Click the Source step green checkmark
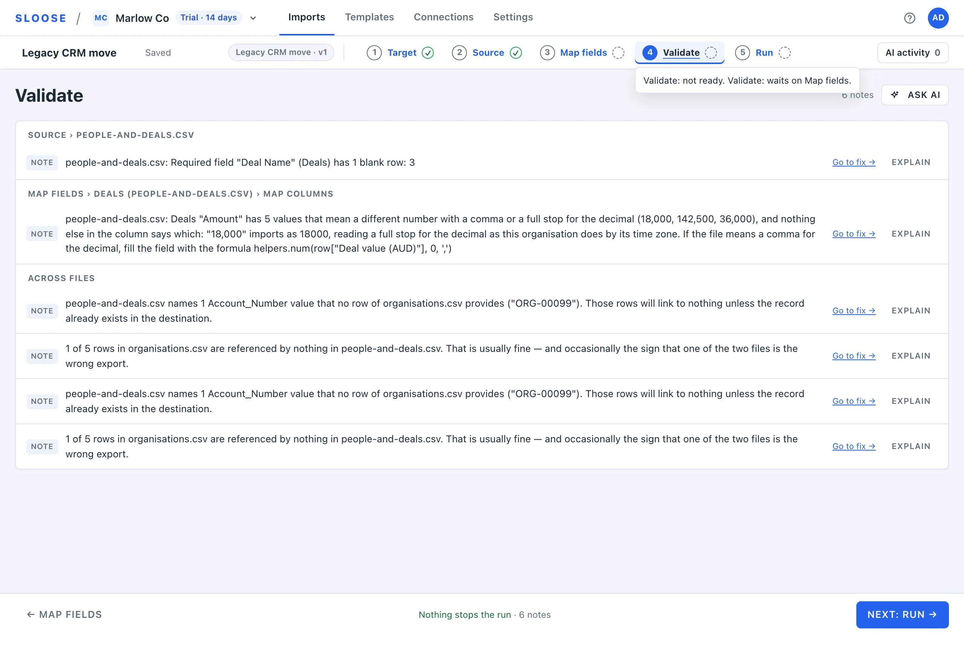The image size is (964, 648). pyautogui.click(x=516, y=53)
